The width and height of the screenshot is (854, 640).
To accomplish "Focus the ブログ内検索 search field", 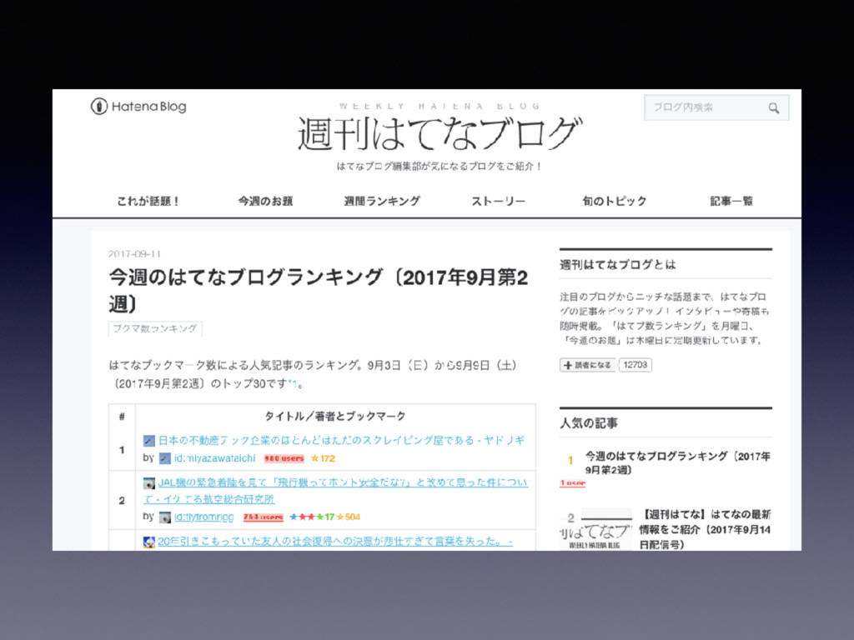I will (716, 107).
